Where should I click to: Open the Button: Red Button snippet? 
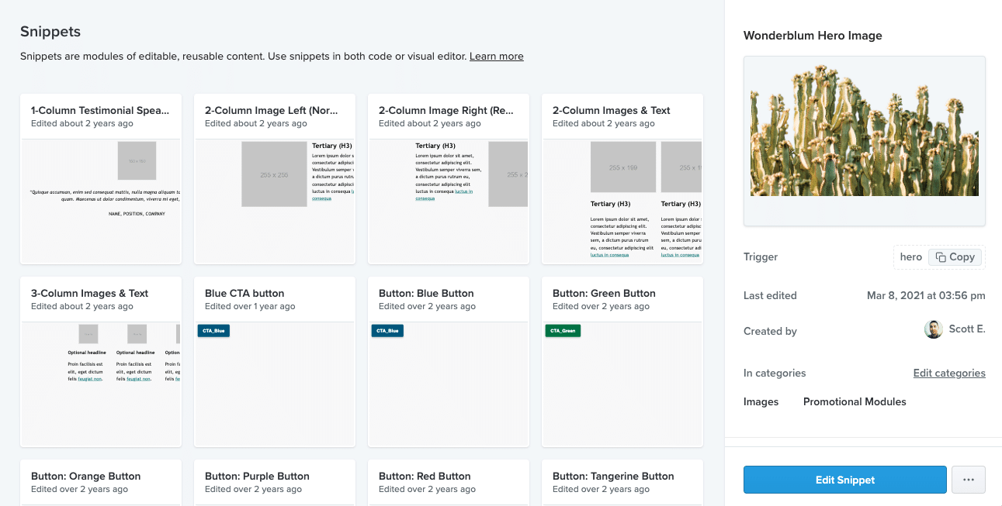click(449, 483)
